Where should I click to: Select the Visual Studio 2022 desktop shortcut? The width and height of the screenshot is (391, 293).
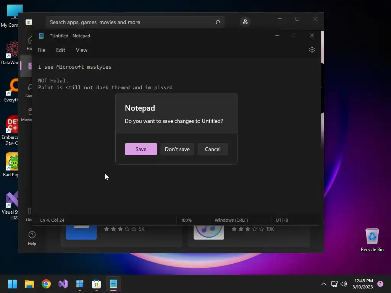point(10,205)
